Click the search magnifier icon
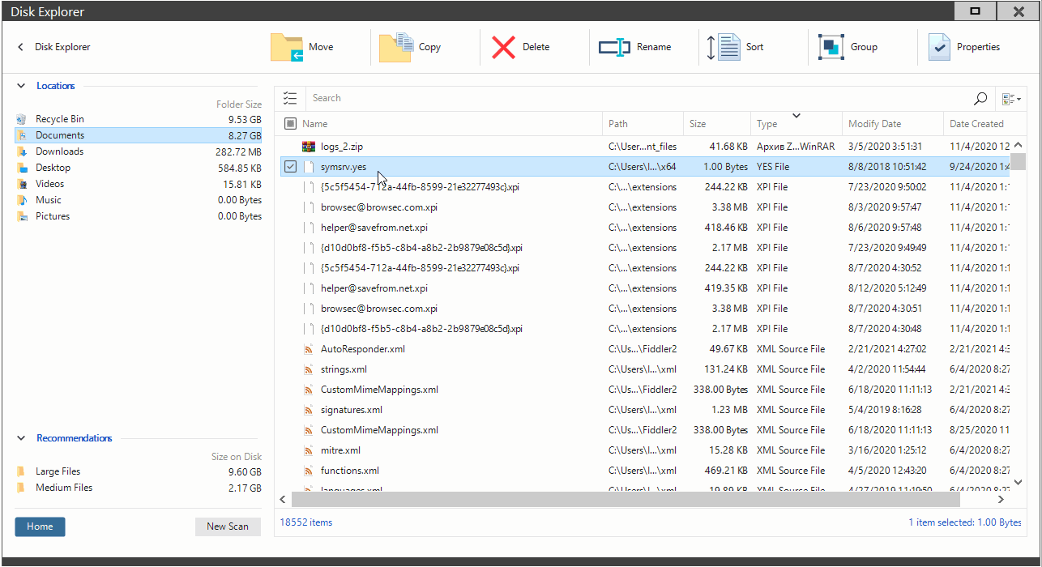This screenshot has height=567, width=1042. [980, 99]
